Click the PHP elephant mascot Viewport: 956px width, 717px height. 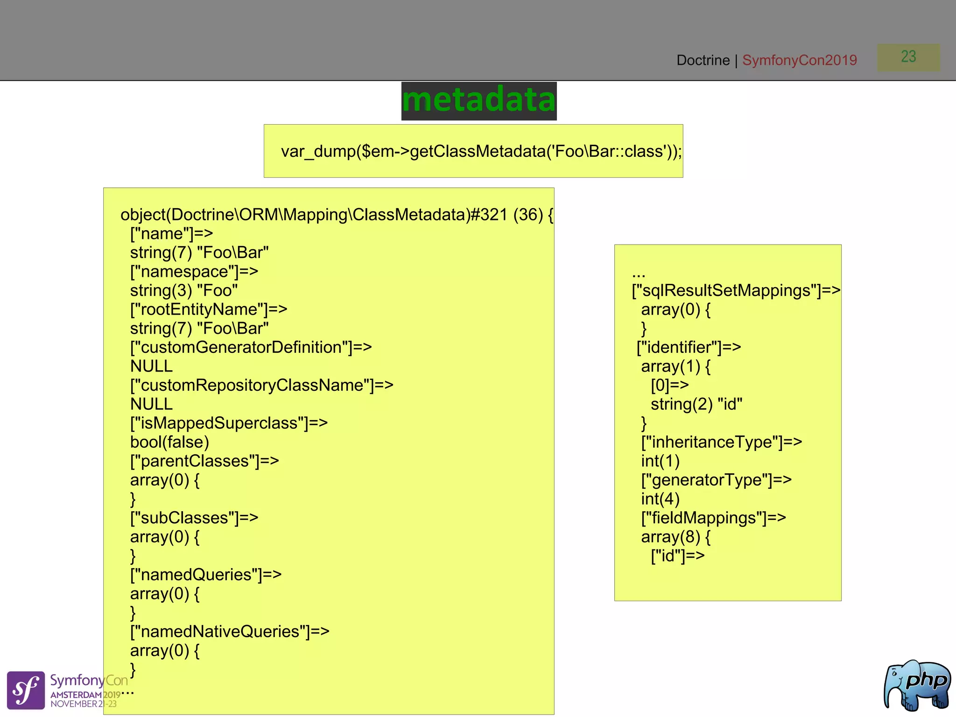coord(917,685)
